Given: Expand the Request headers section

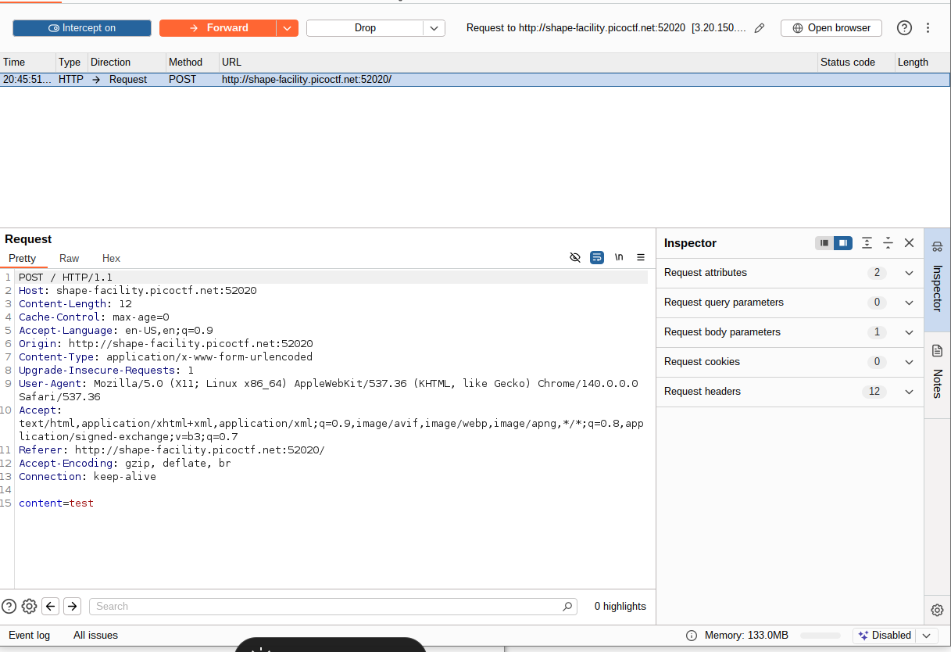Looking at the screenshot, I should [x=789, y=392].
